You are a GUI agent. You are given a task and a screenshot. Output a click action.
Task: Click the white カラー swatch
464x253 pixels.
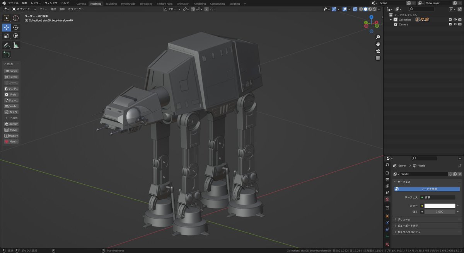tap(440, 206)
